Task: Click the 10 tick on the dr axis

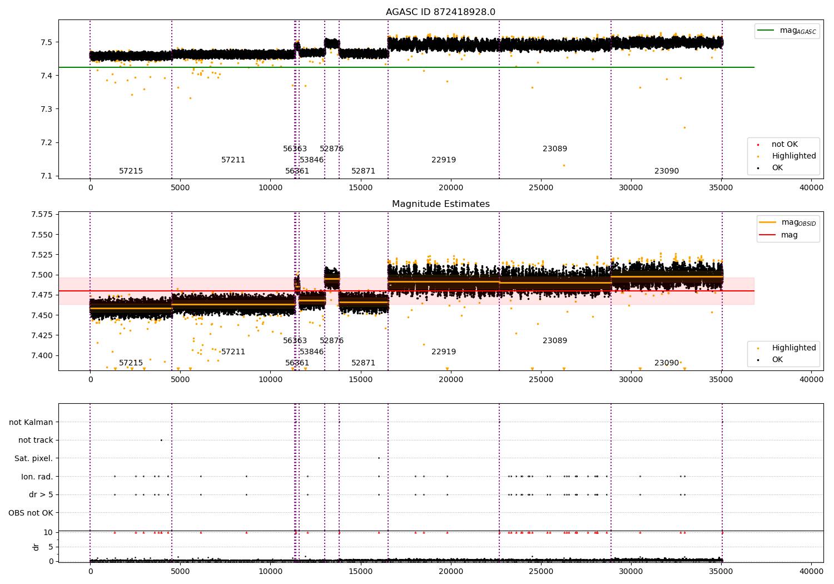Action: pos(48,532)
